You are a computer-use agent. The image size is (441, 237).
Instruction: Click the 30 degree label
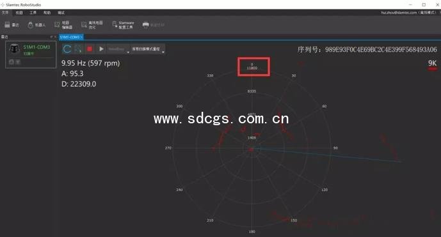[x=294, y=75]
